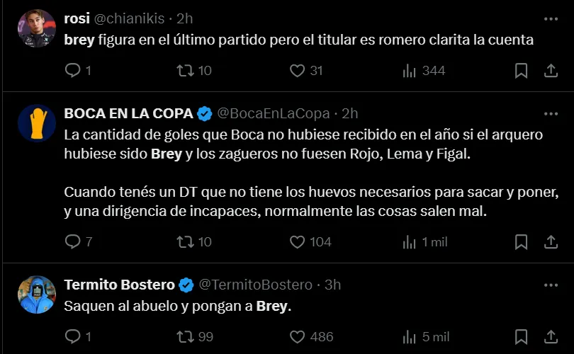
Task: Repost the BOCA EN LA COPA tweet
Action: pos(185,241)
